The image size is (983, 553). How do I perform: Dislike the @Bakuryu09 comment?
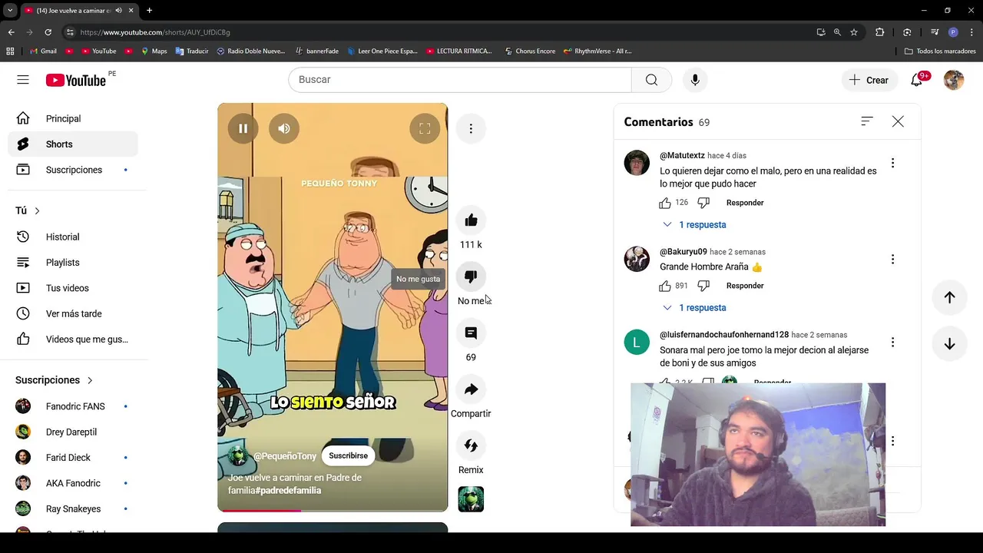703,286
